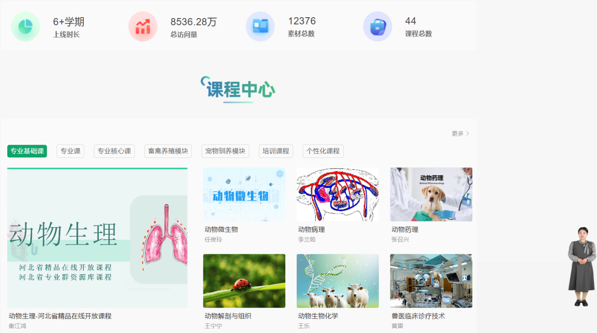
Task: Open the 动物生理 featured course banner
Action: click(97, 238)
